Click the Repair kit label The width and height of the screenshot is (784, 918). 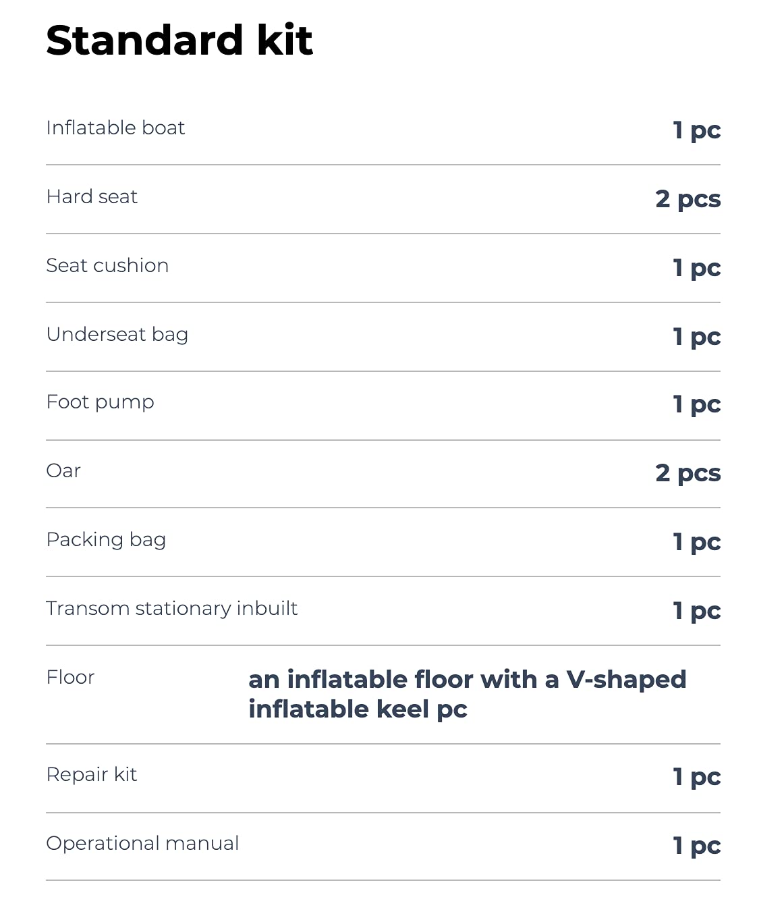coord(92,774)
